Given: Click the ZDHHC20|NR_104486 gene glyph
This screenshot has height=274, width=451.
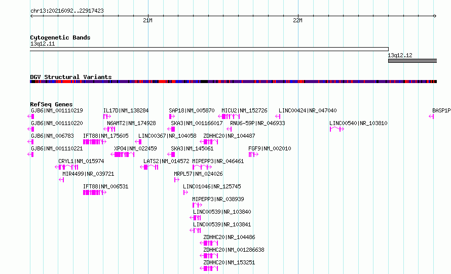Looking at the screenshot, I should pos(209,243).
